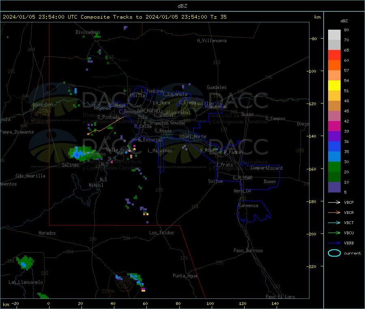Click the CompantEscand location label
The width and height of the screenshot is (365, 309).
pyautogui.click(x=266, y=168)
